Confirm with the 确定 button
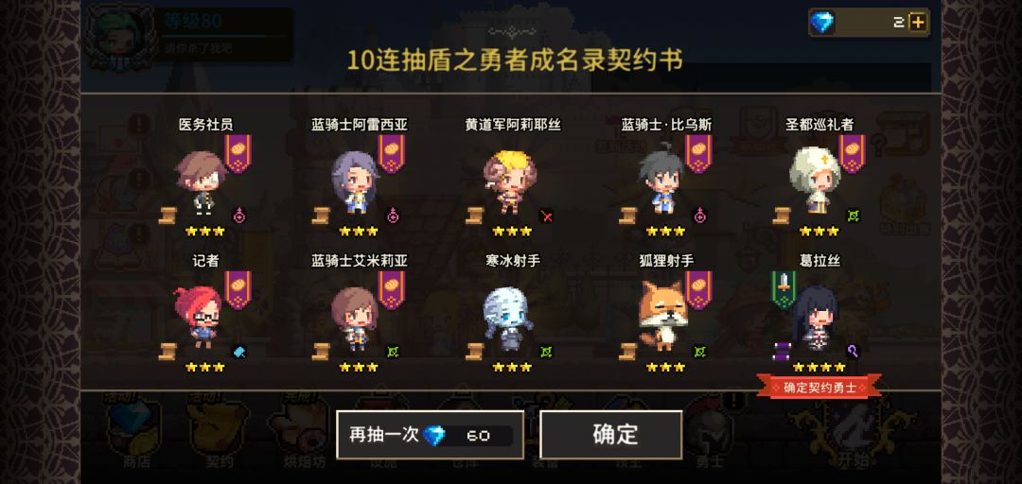Image resolution: width=1022 pixels, height=484 pixels. point(611,435)
